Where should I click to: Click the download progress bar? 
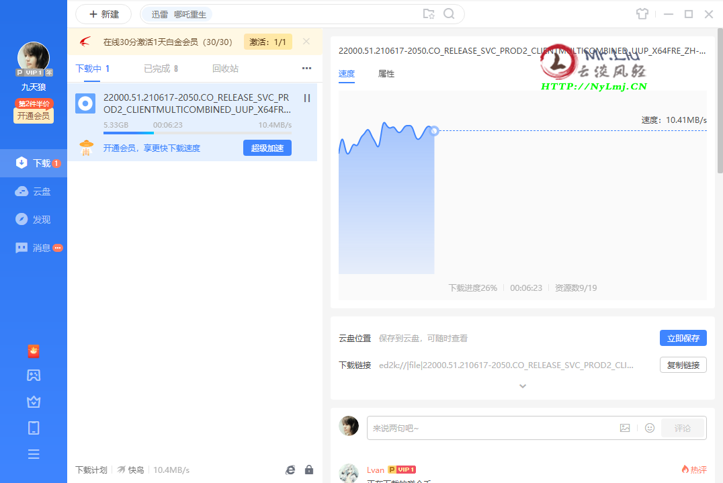[198, 133]
